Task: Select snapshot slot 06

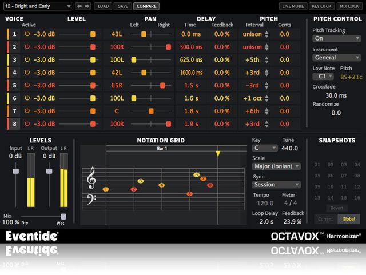Action: coord(331,176)
